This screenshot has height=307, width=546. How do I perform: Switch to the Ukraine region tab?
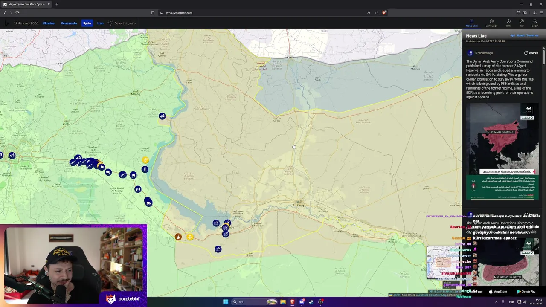point(48,23)
